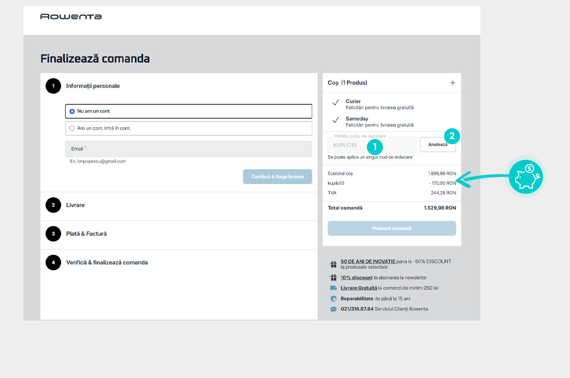The width and height of the screenshot is (570, 378).
Task: Click the piggy bank savings icon
Action: point(525,177)
